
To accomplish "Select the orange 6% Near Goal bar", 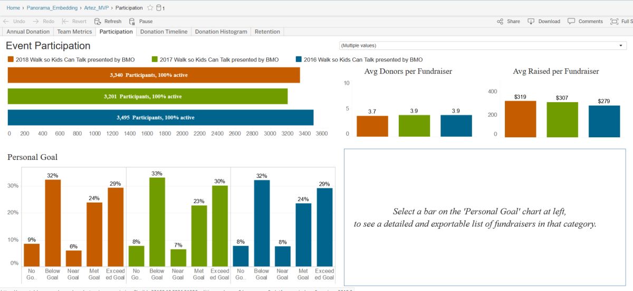I will point(73,258).
